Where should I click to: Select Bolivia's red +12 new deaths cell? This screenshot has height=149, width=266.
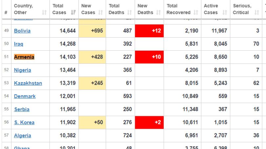click(149, 31)
